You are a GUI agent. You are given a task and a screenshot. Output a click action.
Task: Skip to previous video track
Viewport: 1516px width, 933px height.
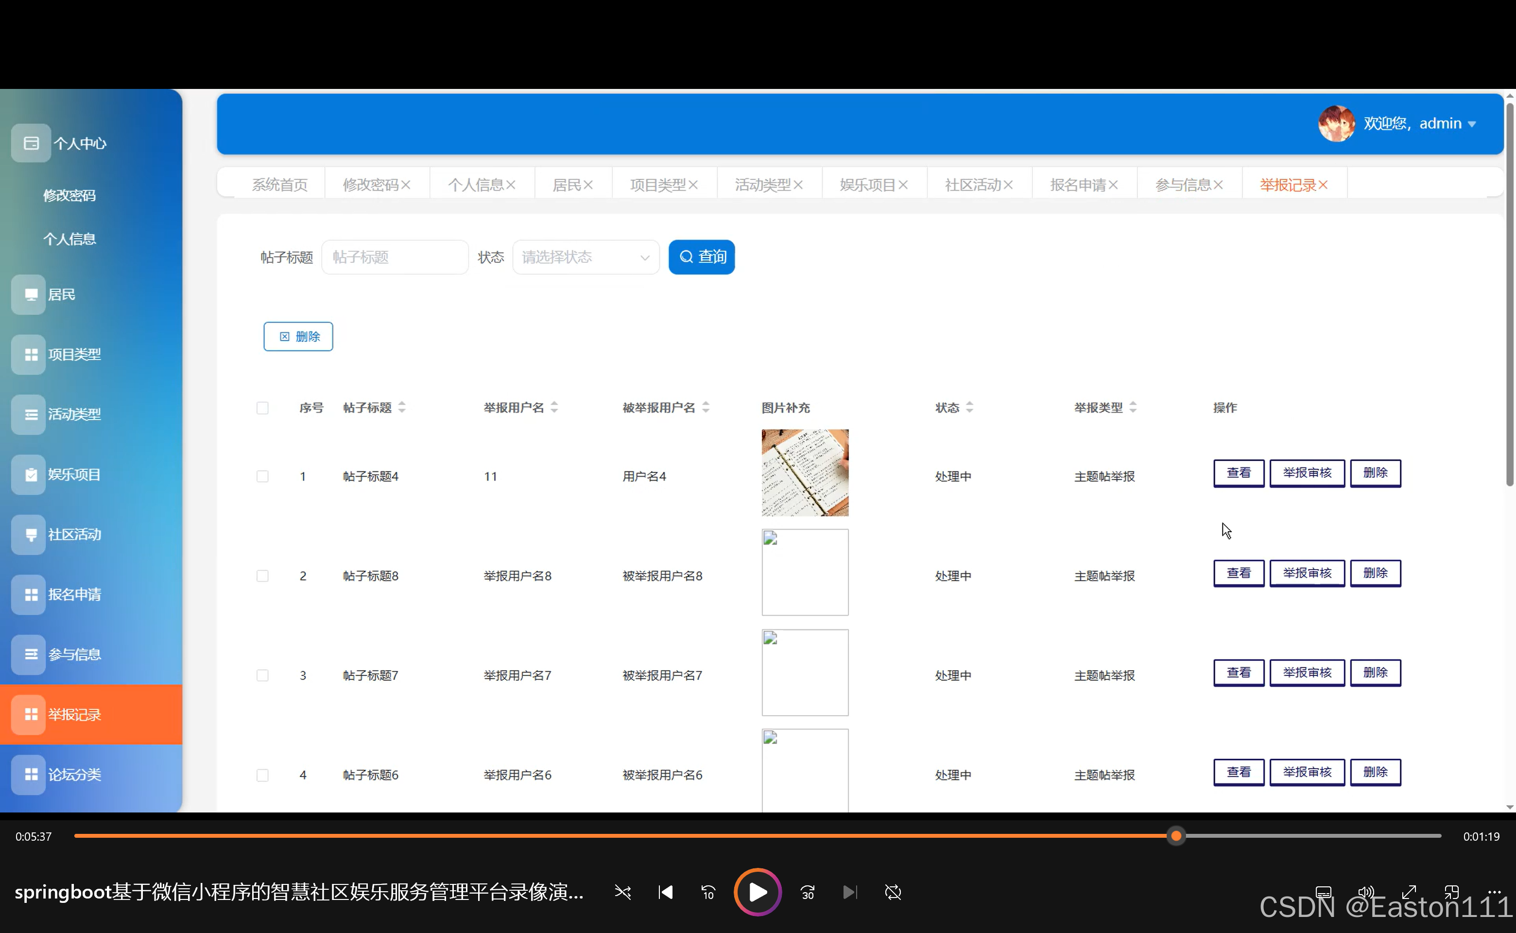coord(665,892)
